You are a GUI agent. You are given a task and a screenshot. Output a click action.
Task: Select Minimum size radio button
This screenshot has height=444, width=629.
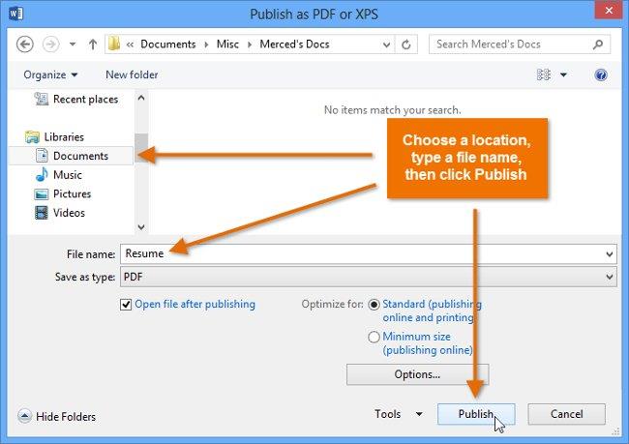(x=374, y=337)
